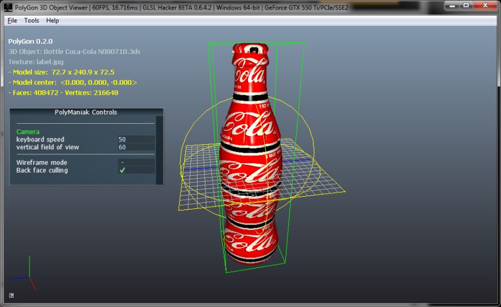Click the '3D Object: Bottle Coca-Cola N080710.3ds' line
The image size is (501, 307).
tap(74, 51)
